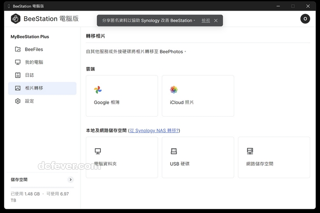Viewport: 320px width, 213px height.
Task: Click the BeeFiles folder icon
Action: tap(18, 49)
